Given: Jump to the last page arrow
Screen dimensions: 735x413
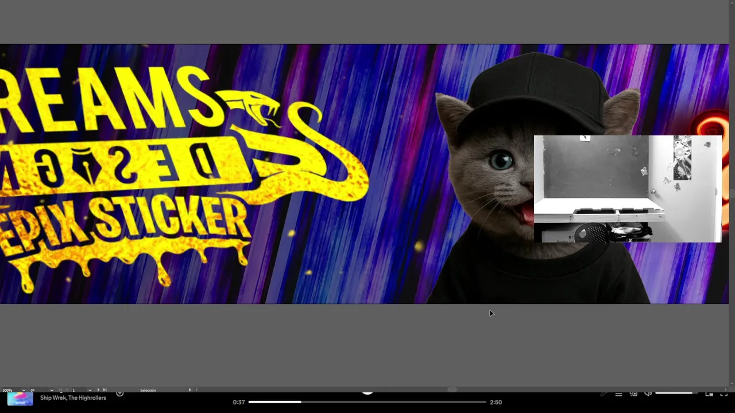Looking at the screenshot, I should (x=105, y=390).
